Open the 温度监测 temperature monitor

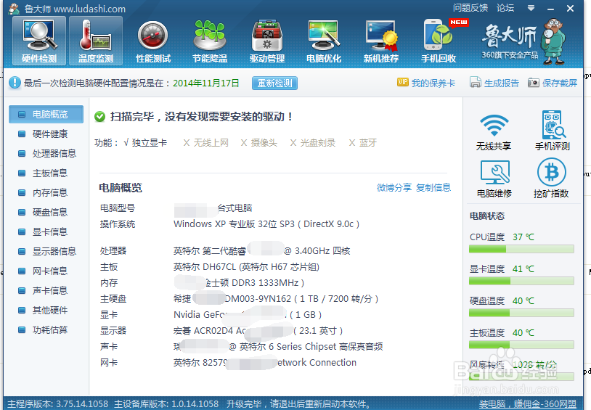tap(96, 41)
